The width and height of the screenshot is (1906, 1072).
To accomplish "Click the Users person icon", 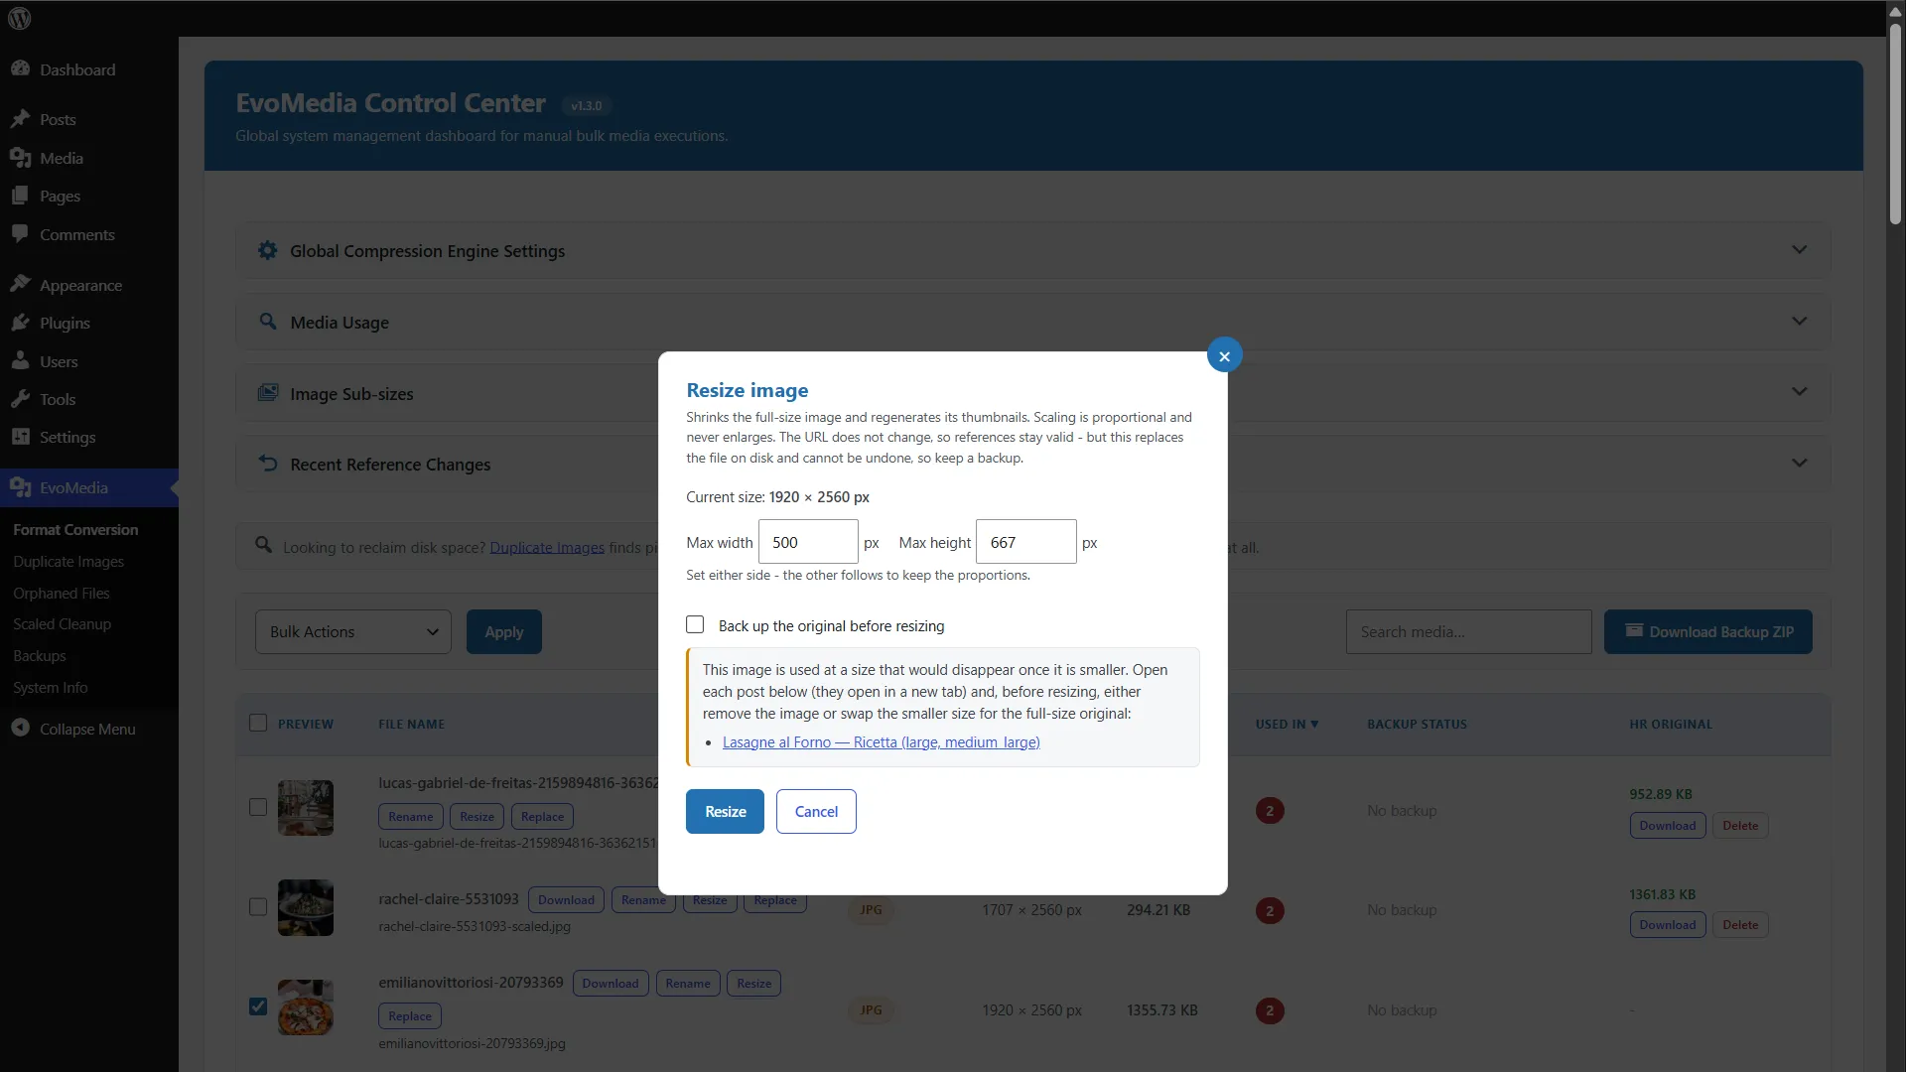I will (20, 361).
